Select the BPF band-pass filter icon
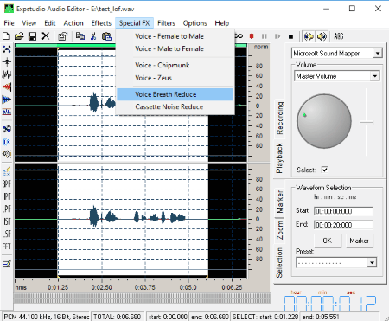389x321 pixels. (6, 184)
